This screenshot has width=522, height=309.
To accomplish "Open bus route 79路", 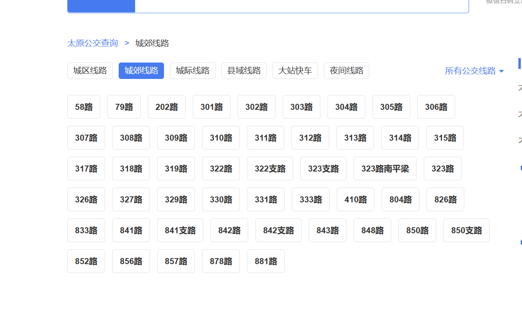I will (124, 107).
